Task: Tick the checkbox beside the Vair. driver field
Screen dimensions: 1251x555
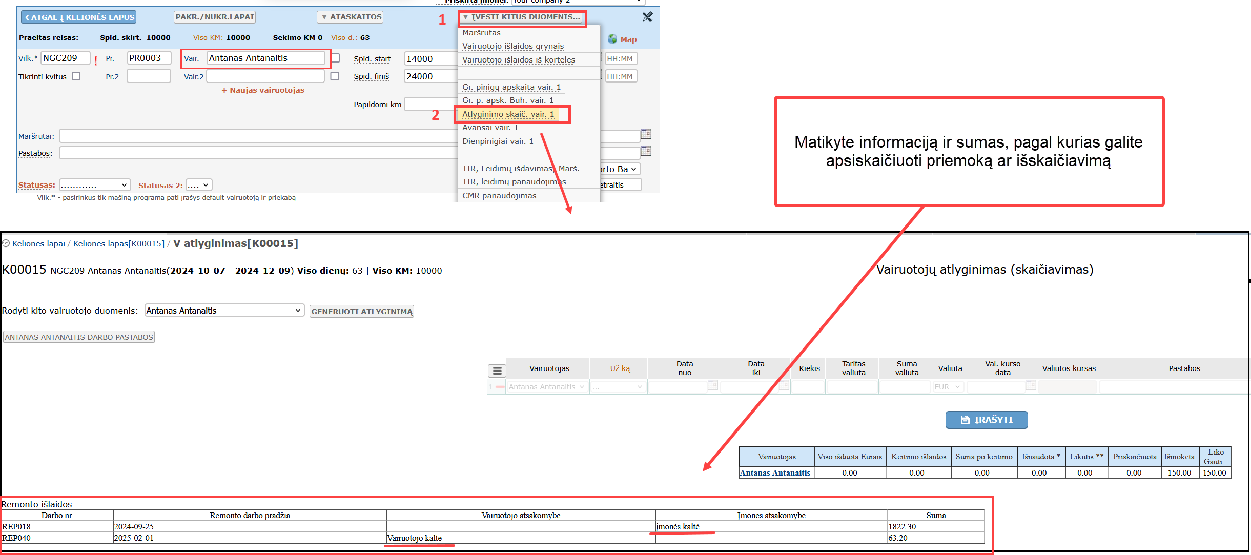Action: pos(335,58)
